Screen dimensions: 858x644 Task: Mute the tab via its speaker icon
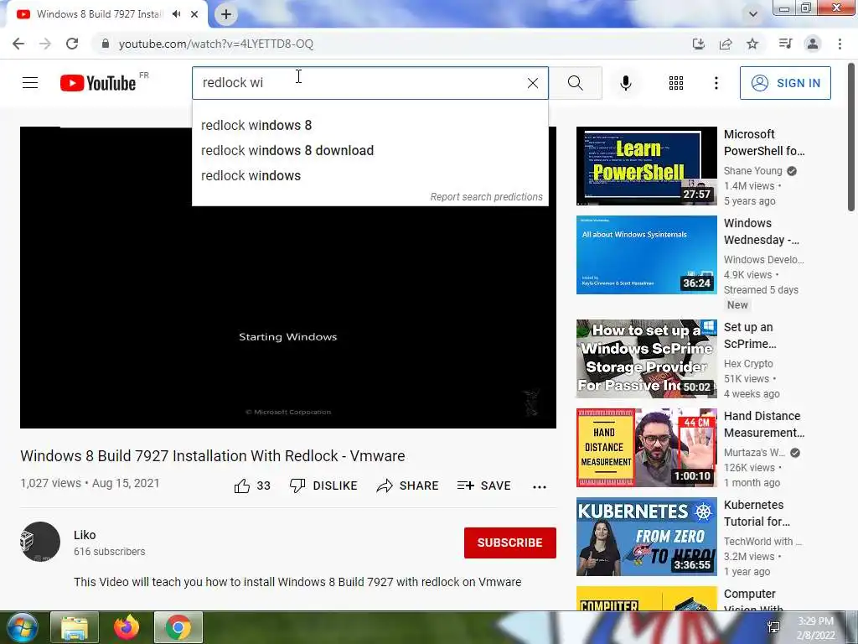[x=176, y=14]
